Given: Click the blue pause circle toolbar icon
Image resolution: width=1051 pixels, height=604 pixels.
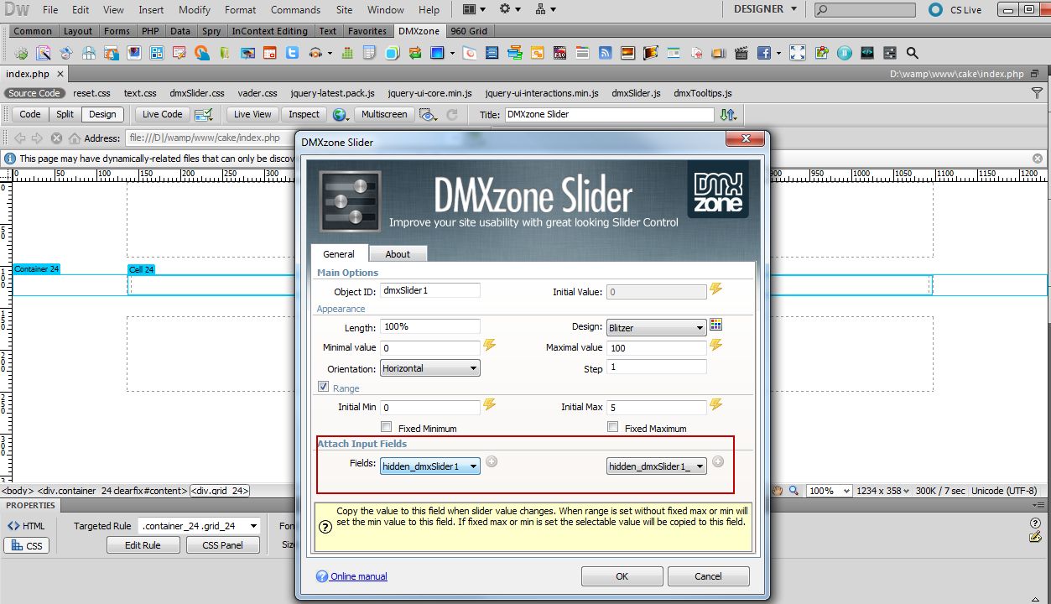Looking at the screenshot, I should click(x=844, y=53).
